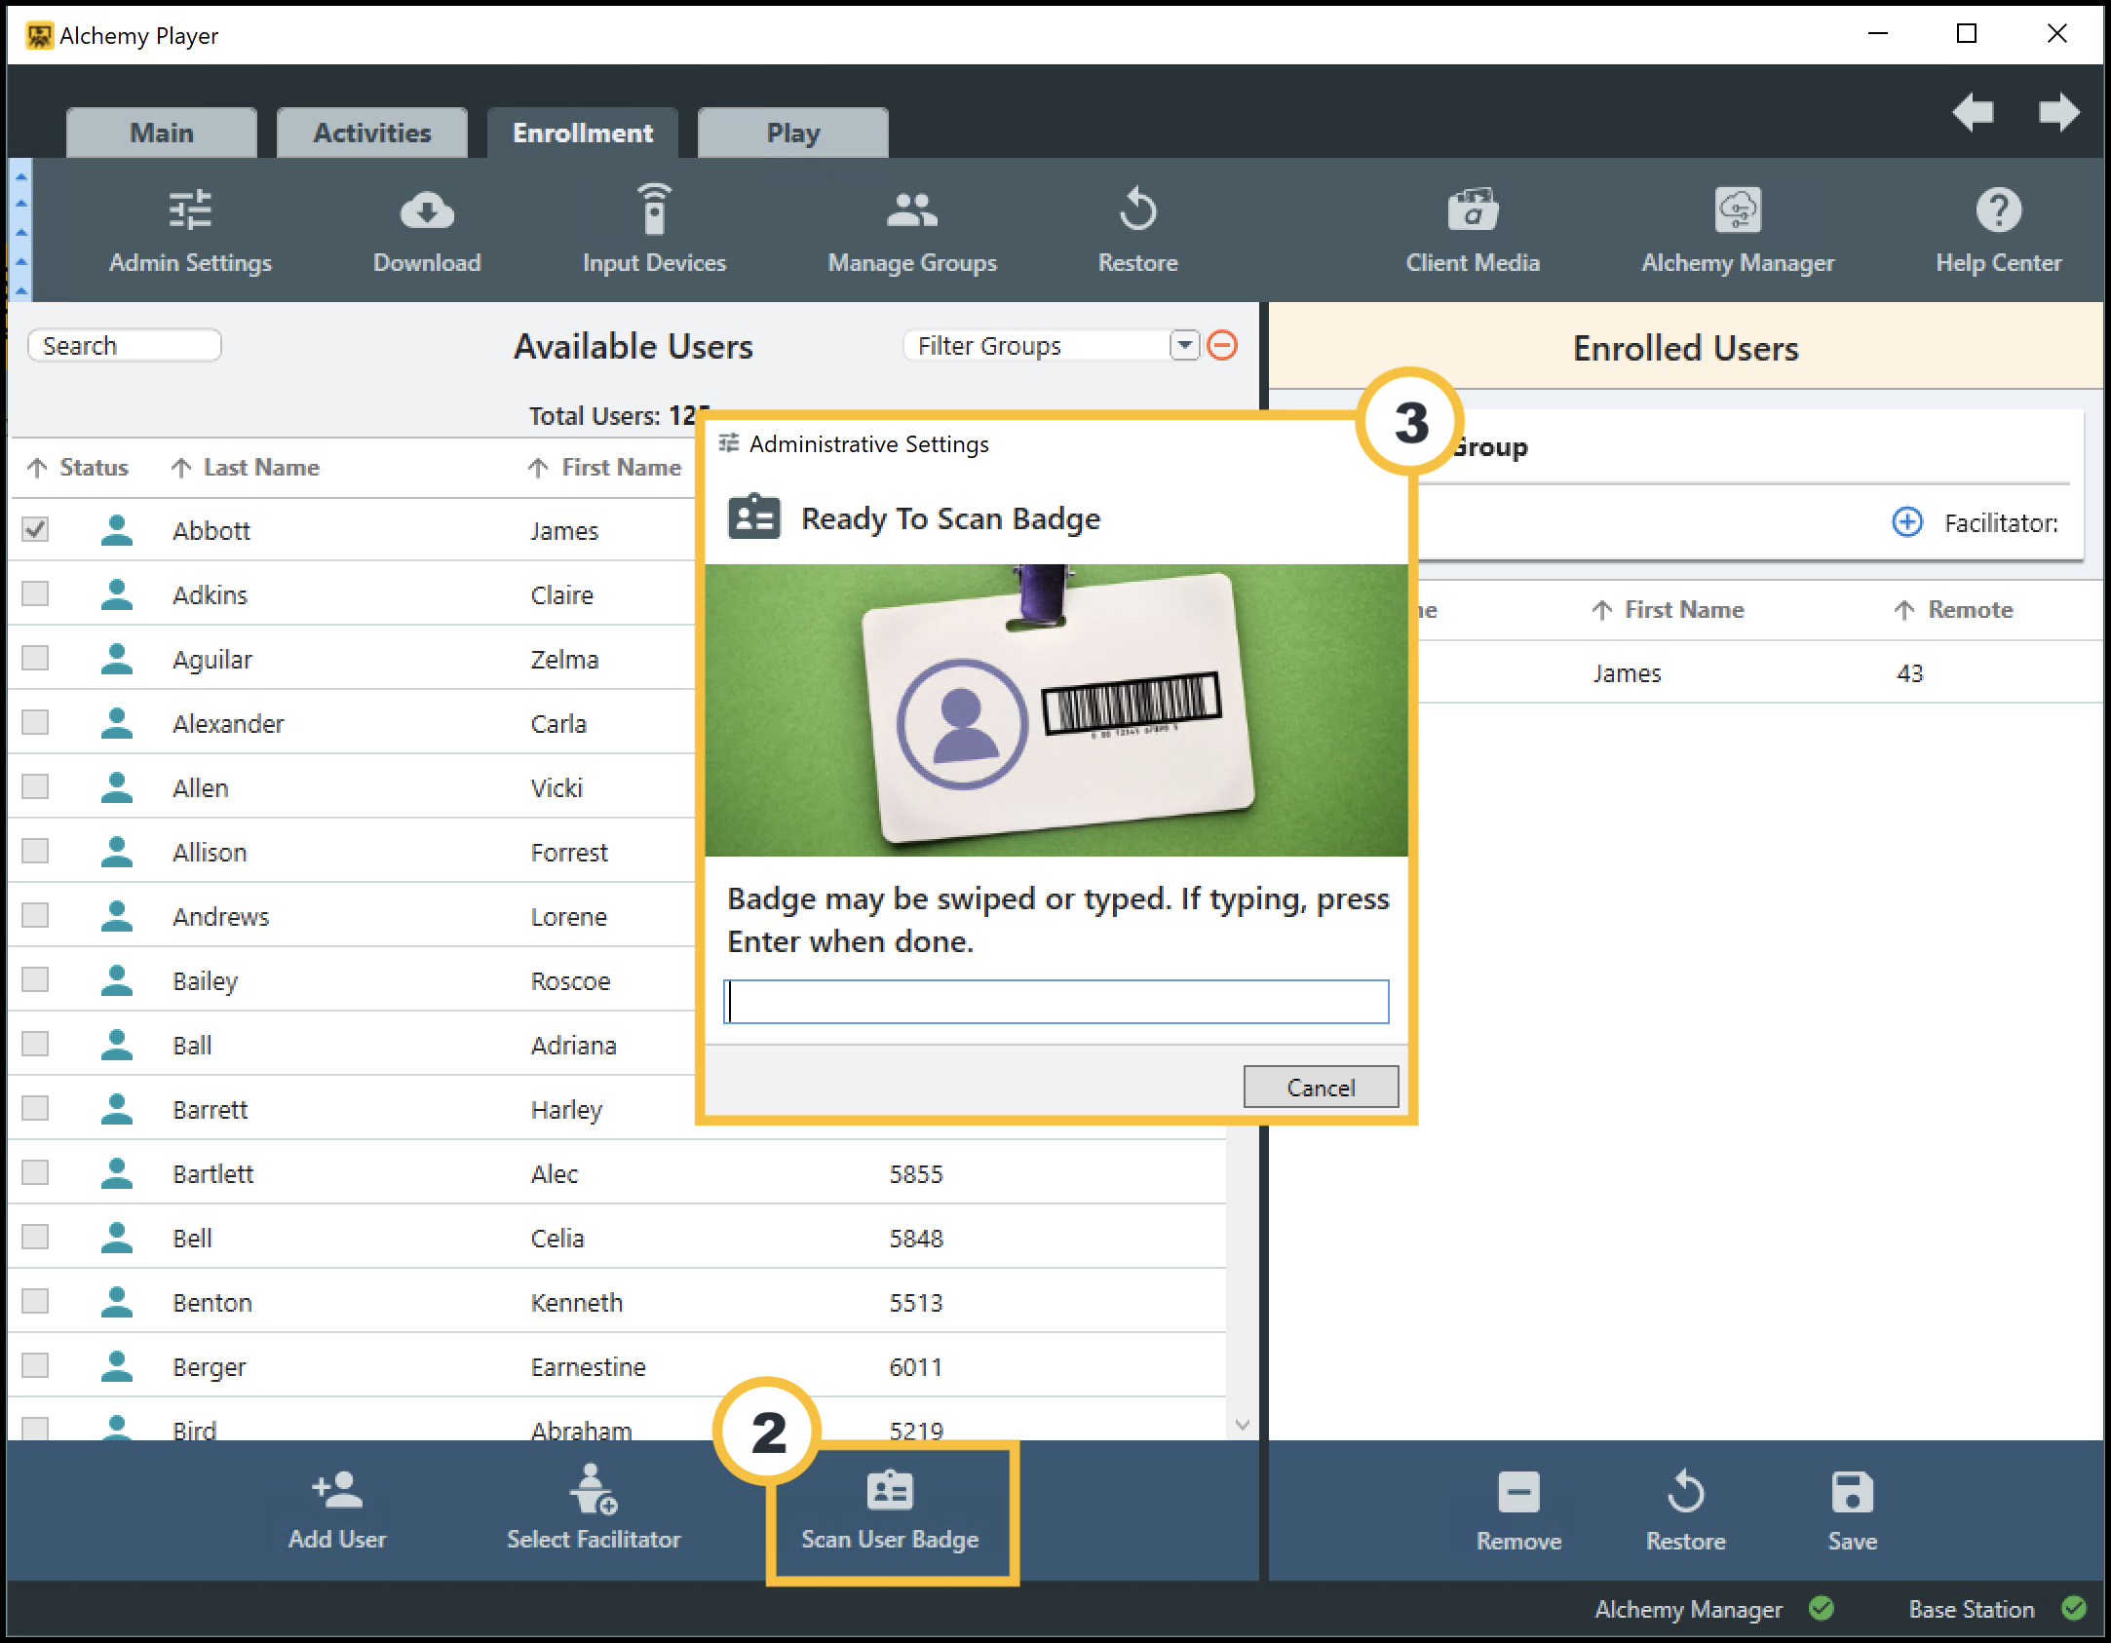Sort Enrolled Users by First Name

[1668, 610]
